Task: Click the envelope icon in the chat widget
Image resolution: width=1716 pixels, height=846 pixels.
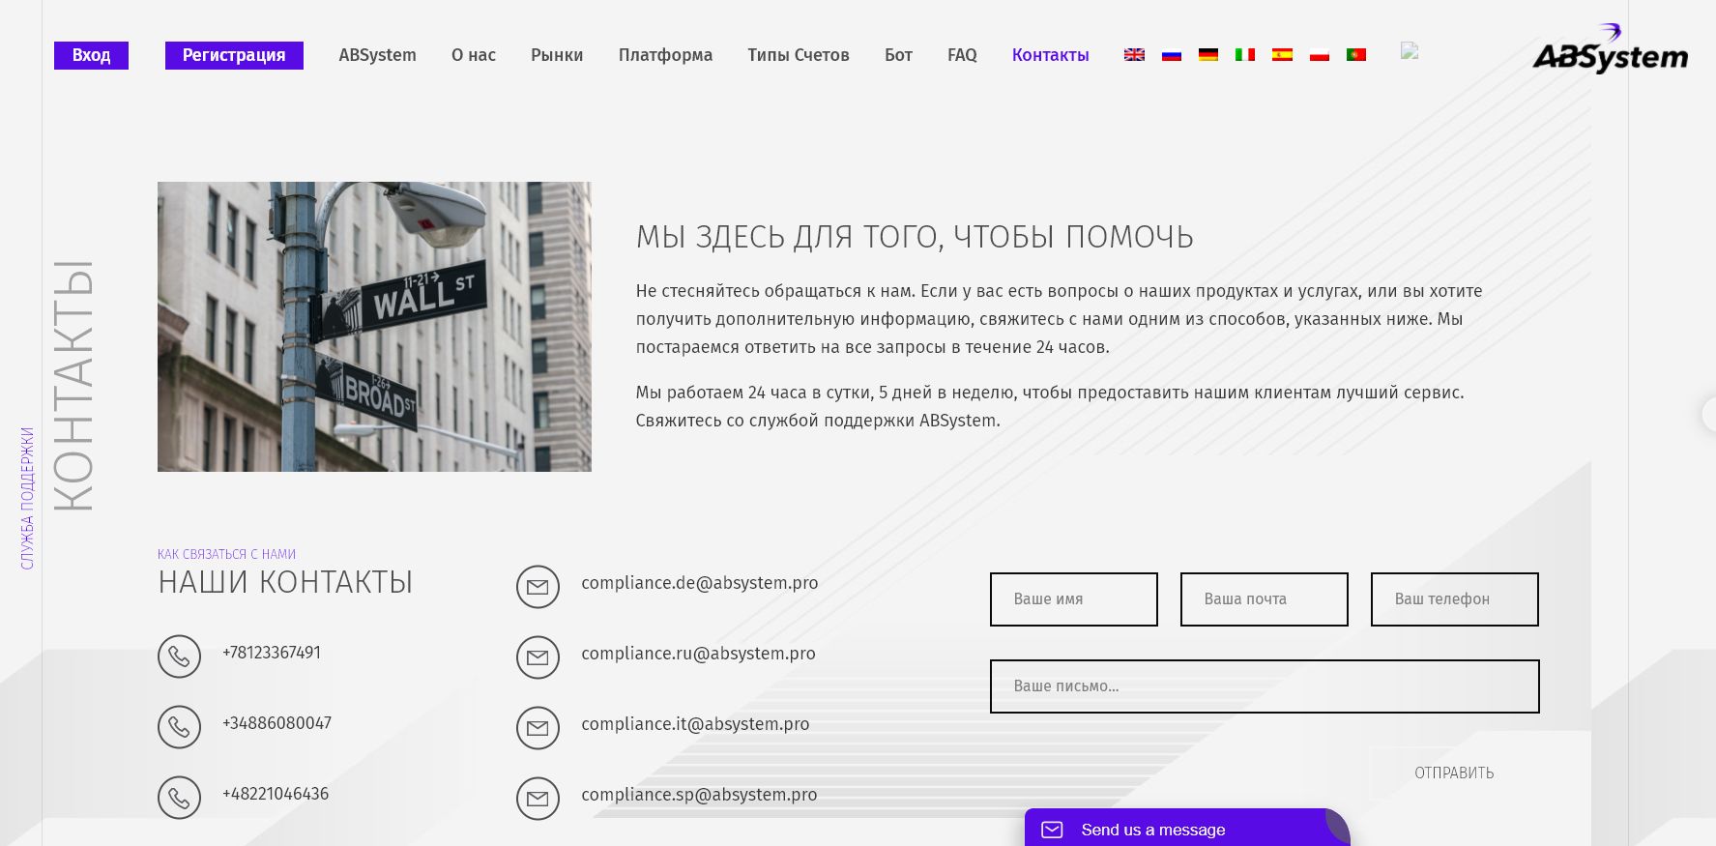Action: [1052, 830]
